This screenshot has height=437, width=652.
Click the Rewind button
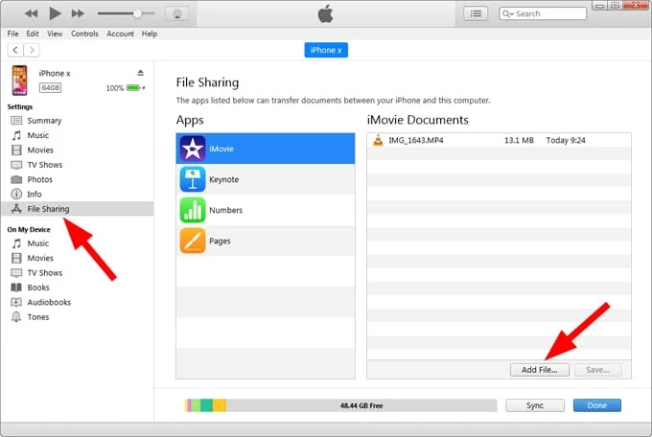click(x=32, y=13)
